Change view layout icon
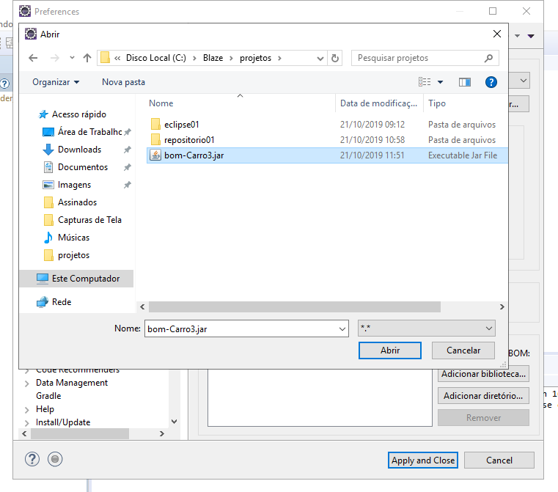 (x=425, y=82)
